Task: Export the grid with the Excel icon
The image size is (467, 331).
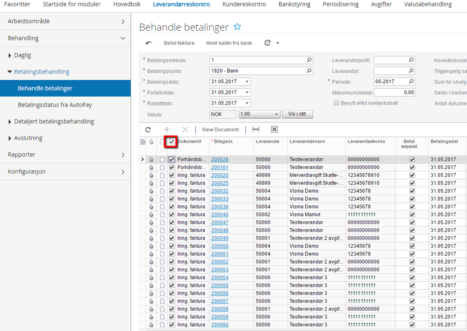Action: [274, 129]
